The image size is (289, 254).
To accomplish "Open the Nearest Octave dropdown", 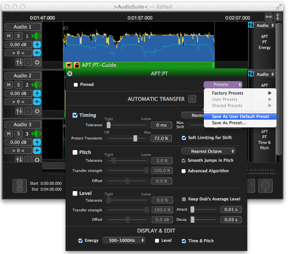I will [208, 151].
